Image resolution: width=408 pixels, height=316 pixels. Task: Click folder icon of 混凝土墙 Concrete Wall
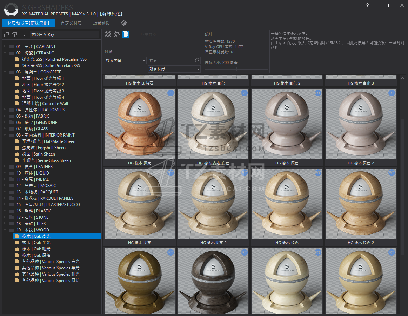tap(17, 104)
